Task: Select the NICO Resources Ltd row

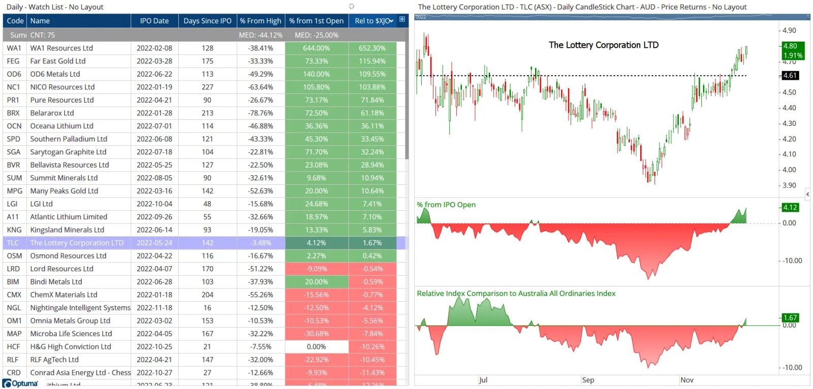Action: (204, 87)
